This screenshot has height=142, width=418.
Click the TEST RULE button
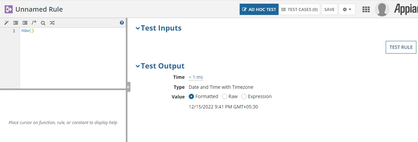coord(401,47)
